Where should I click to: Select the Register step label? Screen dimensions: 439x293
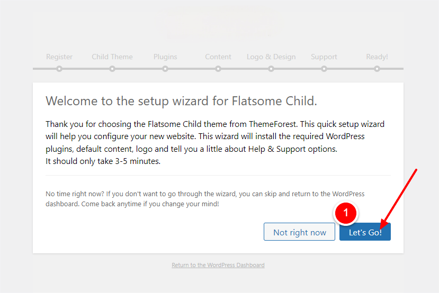(59, 57)
